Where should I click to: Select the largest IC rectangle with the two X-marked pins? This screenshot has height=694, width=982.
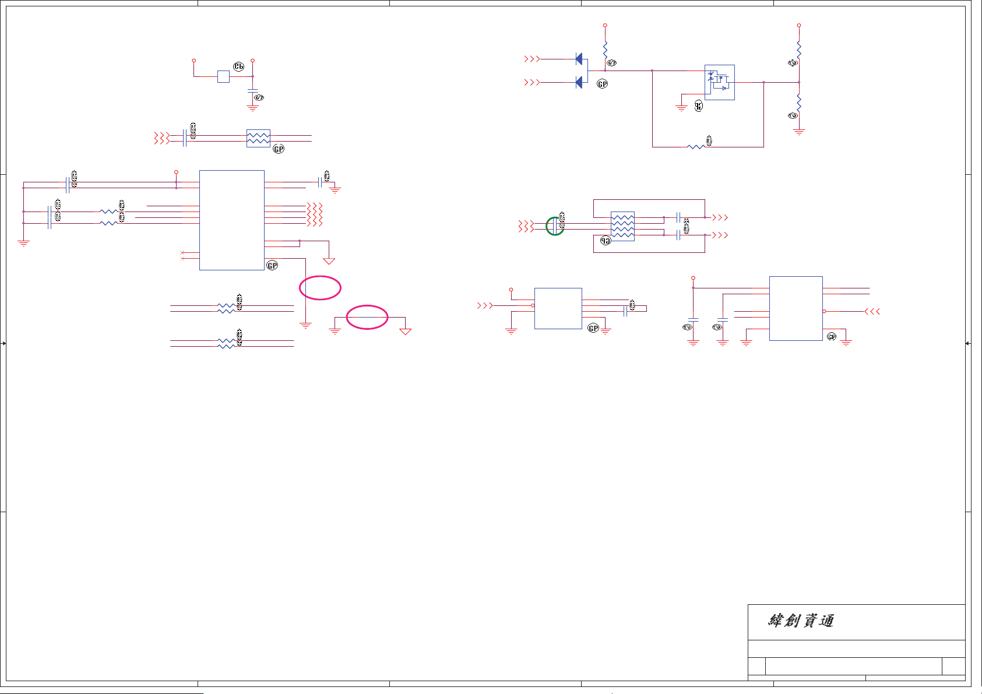[232, 220]
